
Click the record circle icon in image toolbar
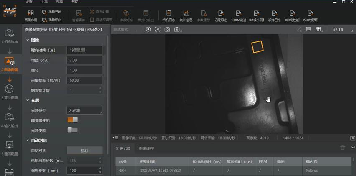tap(148, 29)
